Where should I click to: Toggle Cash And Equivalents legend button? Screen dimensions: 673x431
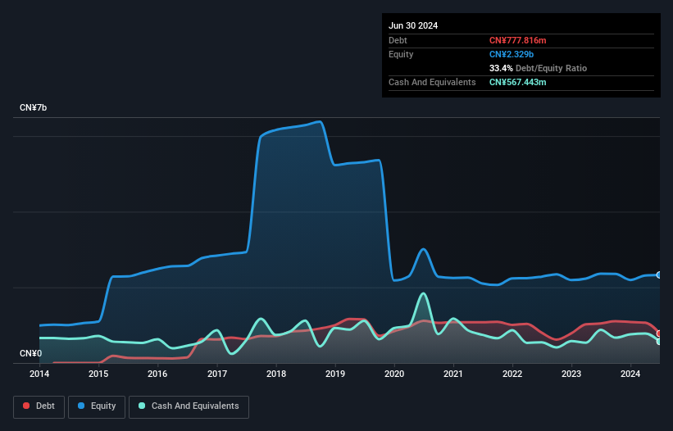pos(189,406)
